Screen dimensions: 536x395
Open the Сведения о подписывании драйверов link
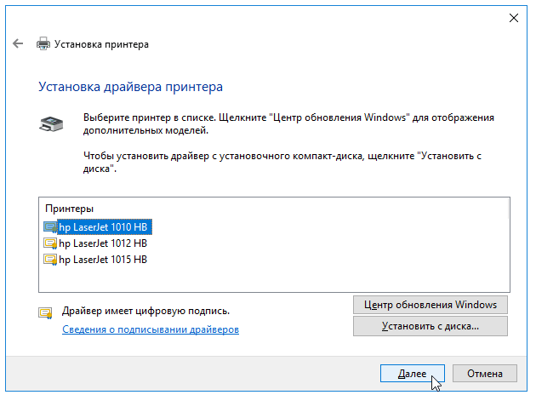[x=151, y=329]
